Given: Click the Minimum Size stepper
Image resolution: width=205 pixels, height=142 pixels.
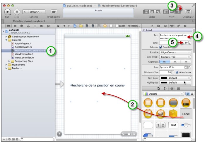Looking at the screenshot, I should coord(173,72).
